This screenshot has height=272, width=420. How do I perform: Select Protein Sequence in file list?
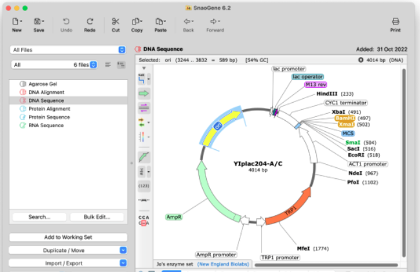[x=68, y=117]
